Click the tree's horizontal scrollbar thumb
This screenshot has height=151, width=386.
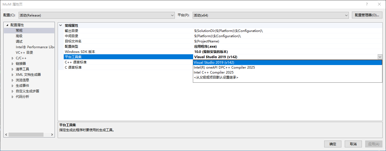click(26, 135)
